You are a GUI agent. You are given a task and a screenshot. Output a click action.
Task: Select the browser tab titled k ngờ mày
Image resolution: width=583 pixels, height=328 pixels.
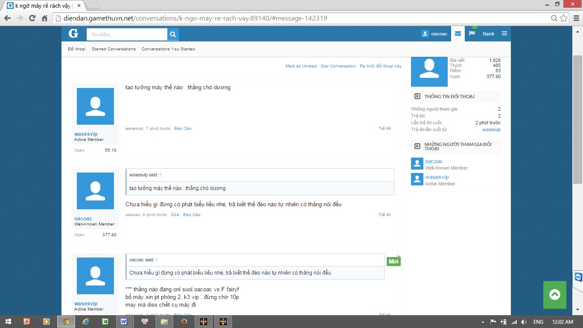point(44,6)
